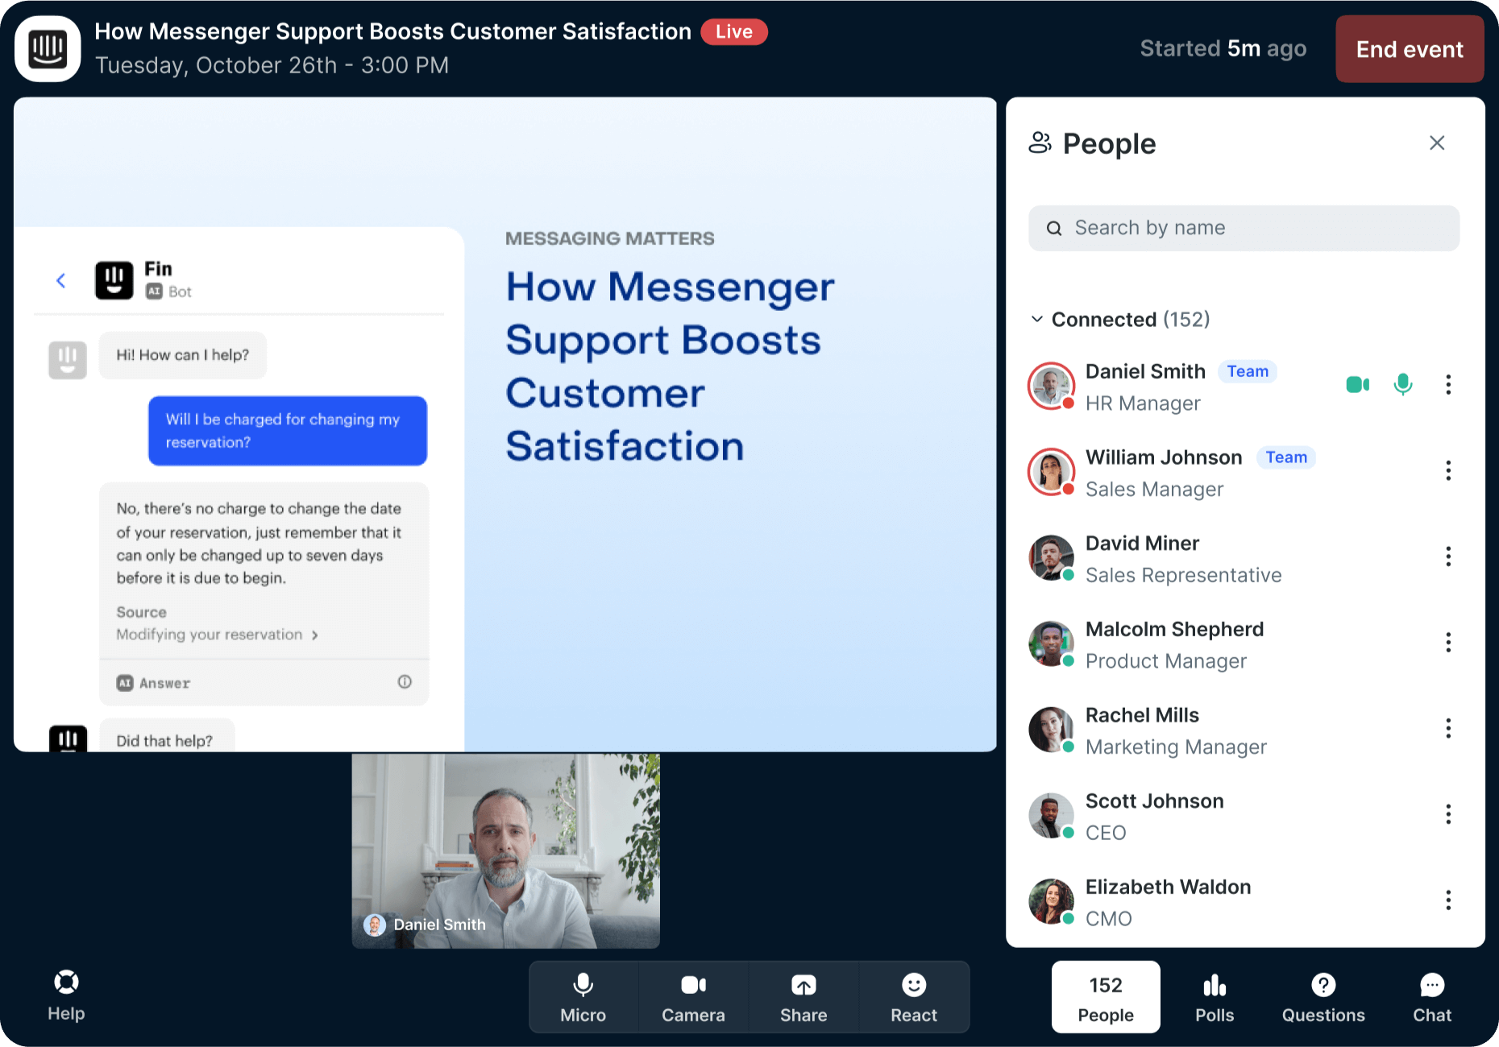
Task: Collapse the Connected (152) section
Action: click(1037, 320)
